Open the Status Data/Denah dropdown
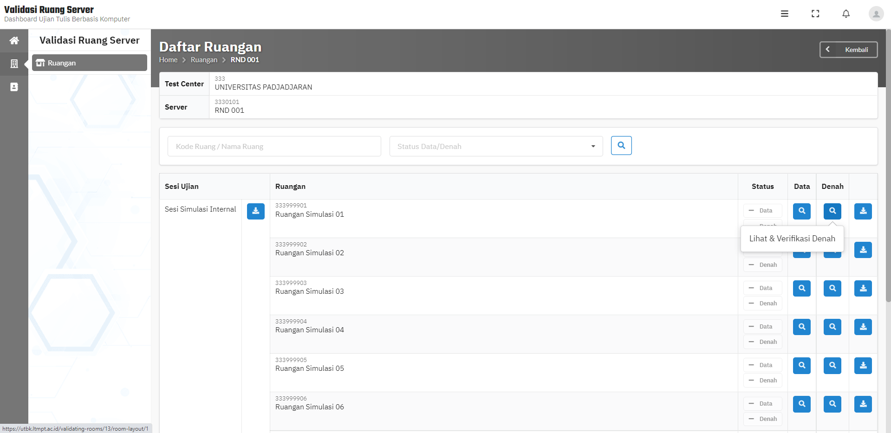The width and height of the screenshot is (891, 433). [x=496, y=146]
